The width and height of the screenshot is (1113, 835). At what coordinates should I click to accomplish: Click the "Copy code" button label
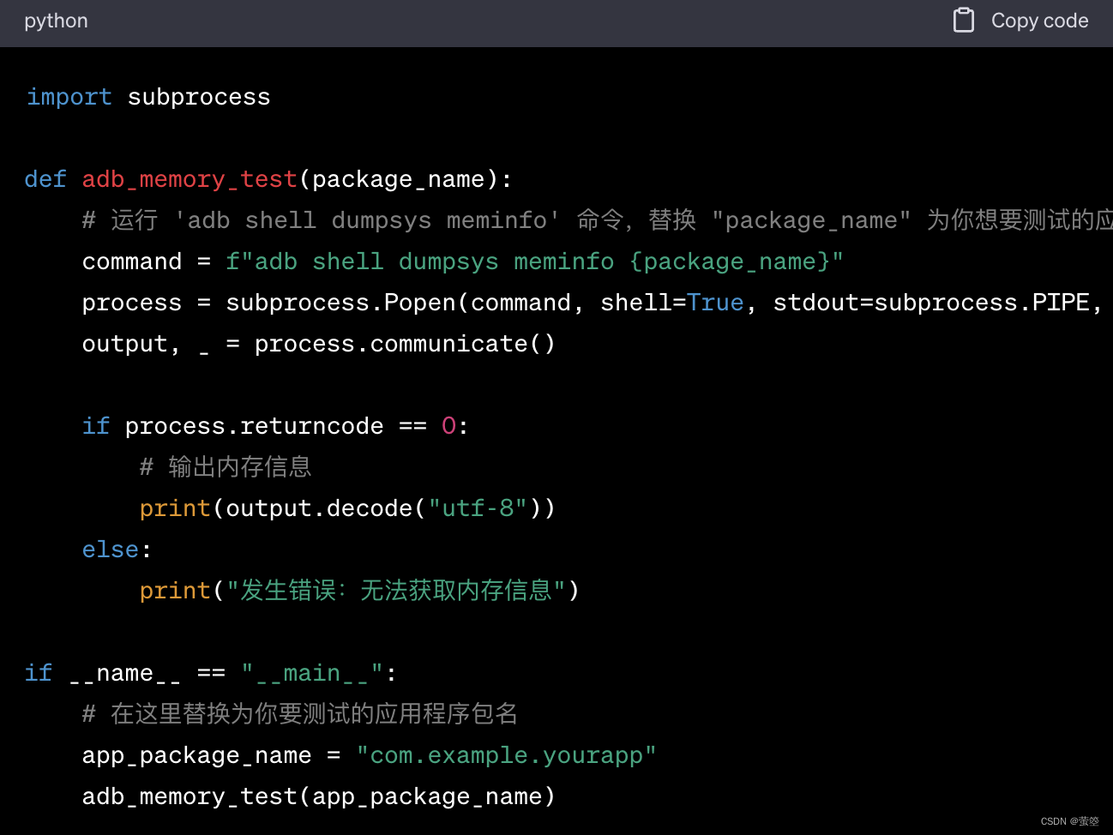(1039, 21)
